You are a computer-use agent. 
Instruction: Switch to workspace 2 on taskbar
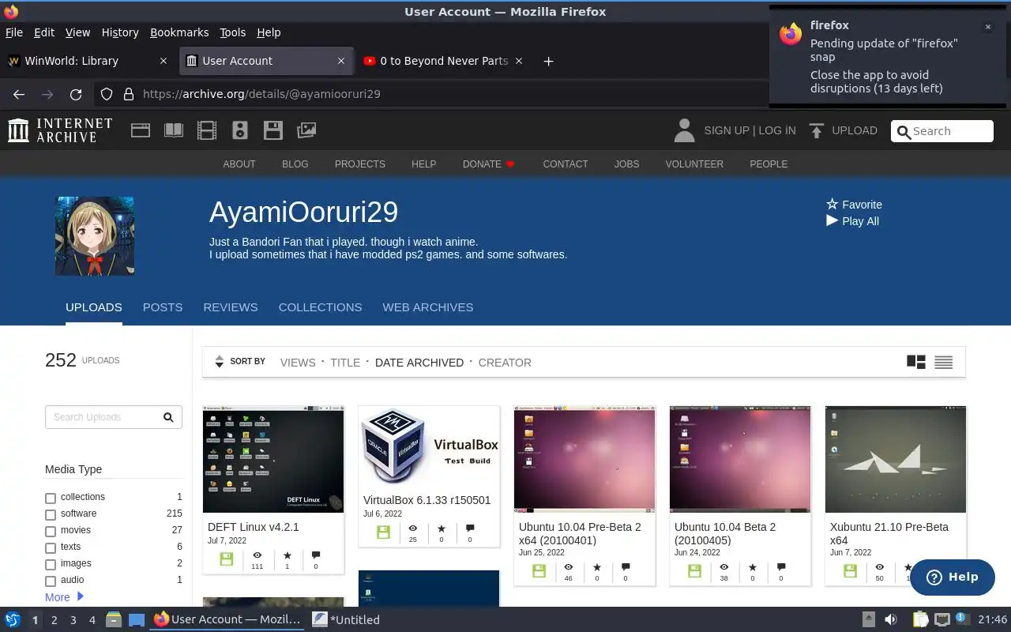[54, 620]
